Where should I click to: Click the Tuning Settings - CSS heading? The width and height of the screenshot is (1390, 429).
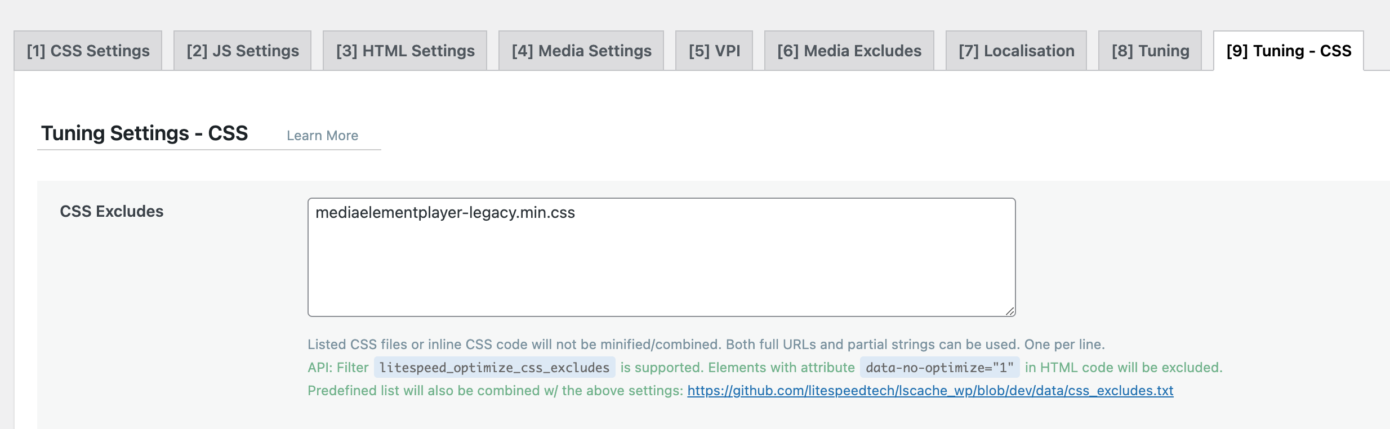(144, 133)
